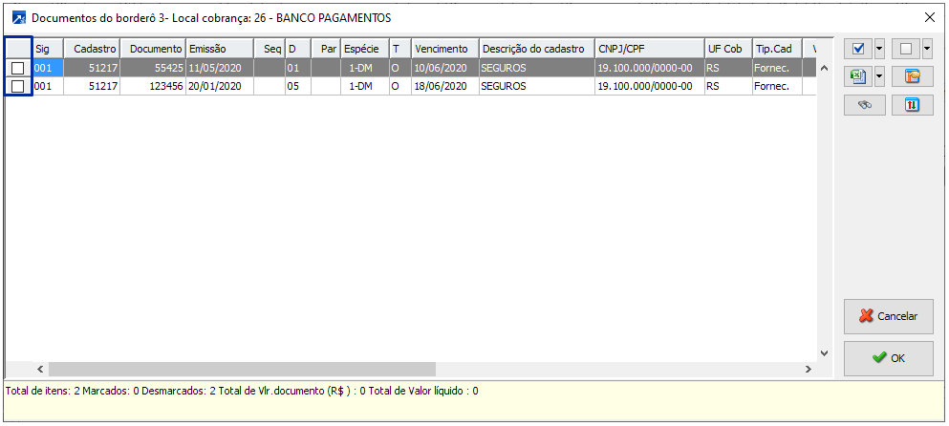Click 1-DM in the 55425 row
This screenshot has width=949, height=426.
coord(365,69)
